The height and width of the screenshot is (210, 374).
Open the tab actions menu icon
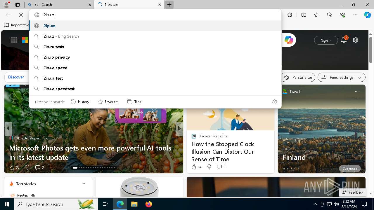click(x=18, y=5)
